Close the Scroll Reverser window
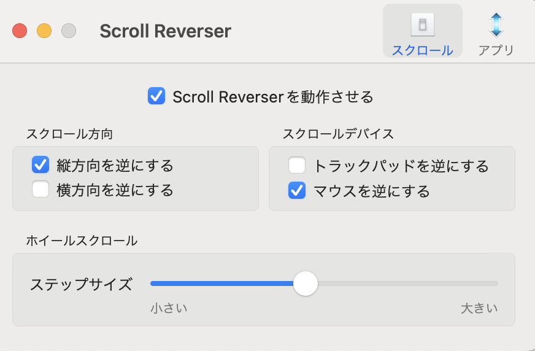 [20, 31]
